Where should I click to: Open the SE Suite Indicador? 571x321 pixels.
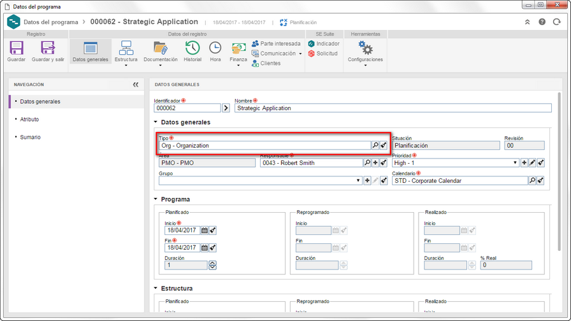(324, 44)
